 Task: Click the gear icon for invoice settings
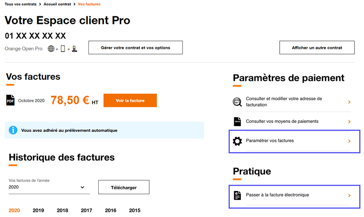pyautogui.click(x=237, y=141)
